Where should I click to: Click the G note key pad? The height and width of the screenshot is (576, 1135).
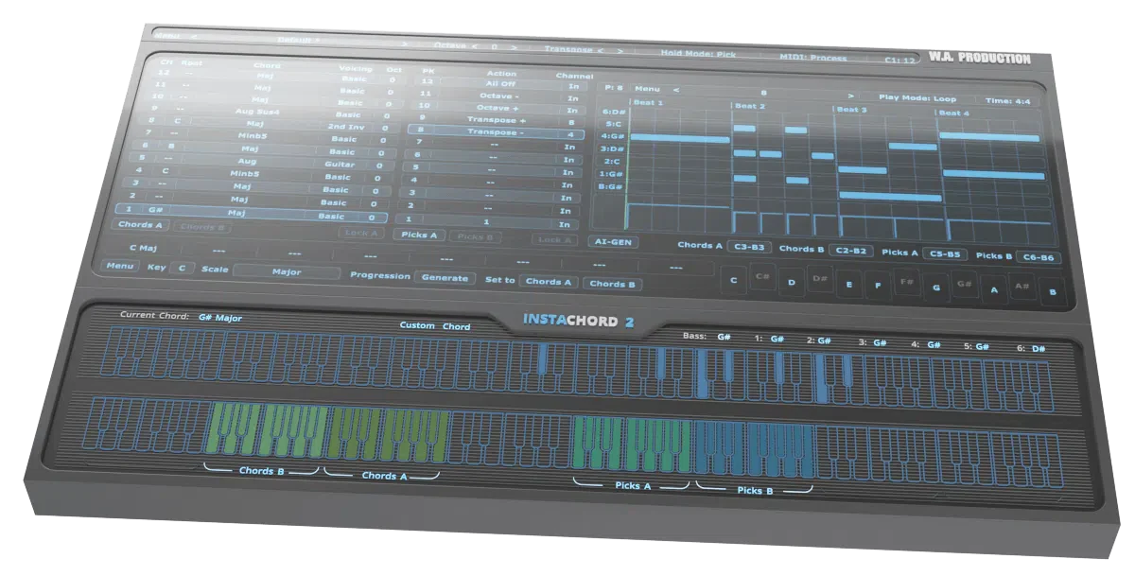click(936, 288)
